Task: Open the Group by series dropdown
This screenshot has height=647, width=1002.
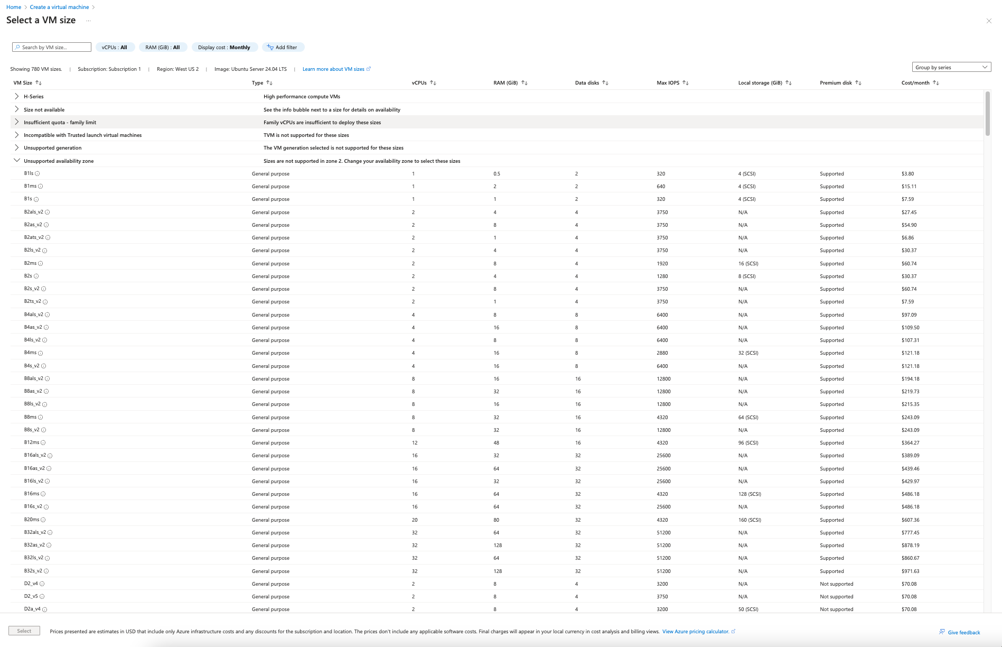Action: [951, 67]
